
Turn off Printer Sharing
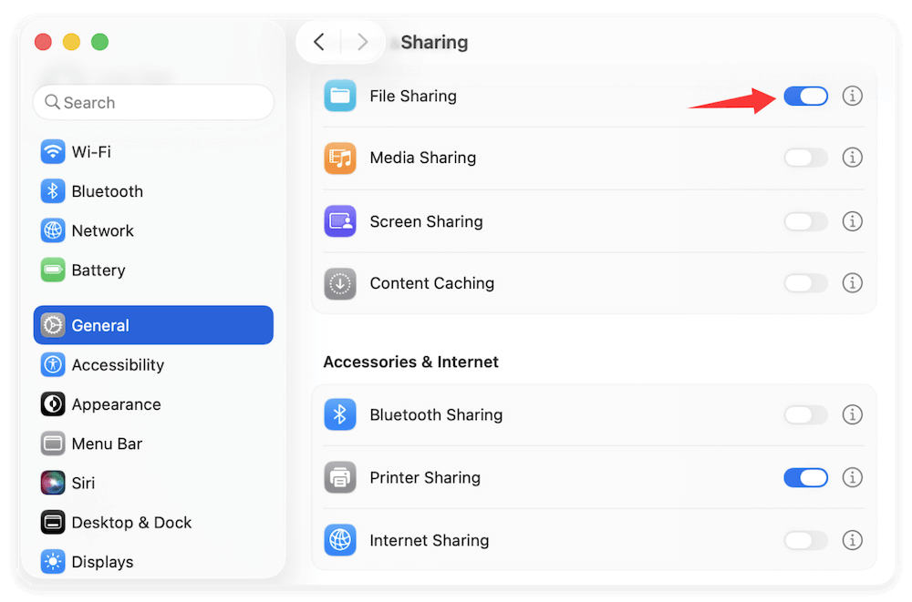[x=805, y=477]
